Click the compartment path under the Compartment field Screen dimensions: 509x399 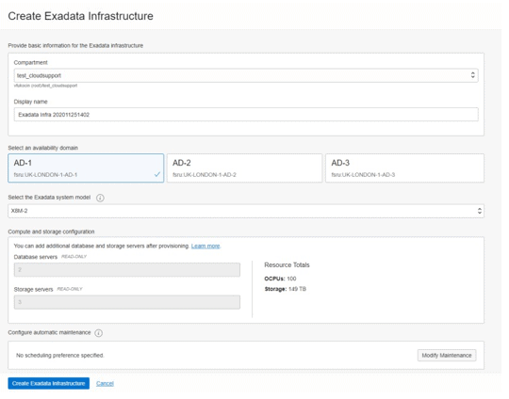tap(45, 86)
